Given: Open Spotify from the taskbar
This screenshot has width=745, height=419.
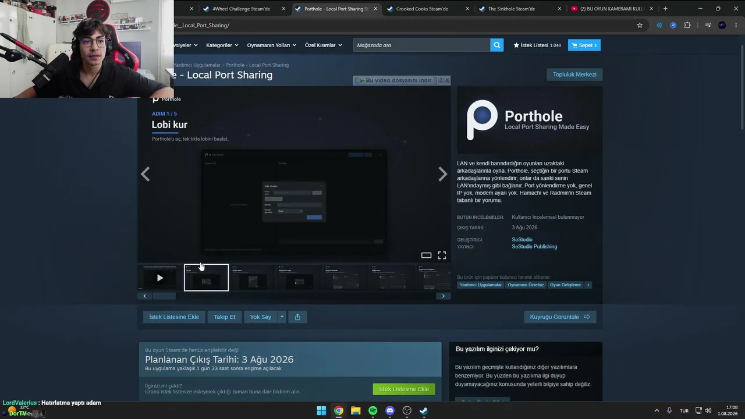Looking at the screenshot, I should point(373,410).
